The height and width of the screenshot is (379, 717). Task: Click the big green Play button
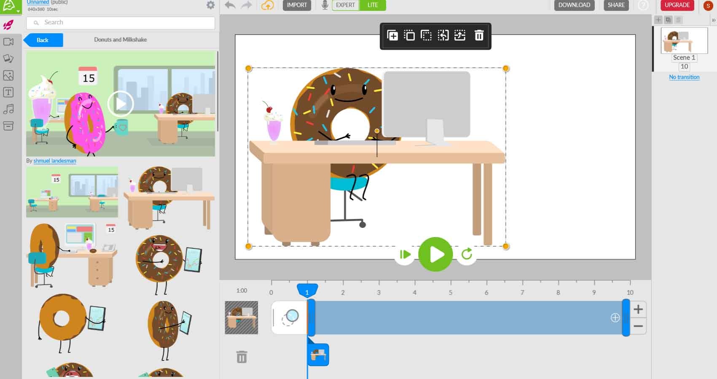(435, 254)
